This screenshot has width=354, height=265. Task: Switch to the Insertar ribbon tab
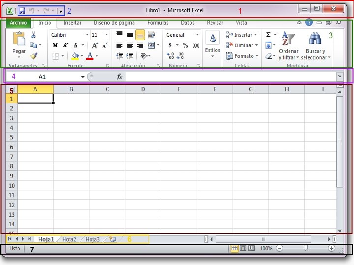click(72, 23)
